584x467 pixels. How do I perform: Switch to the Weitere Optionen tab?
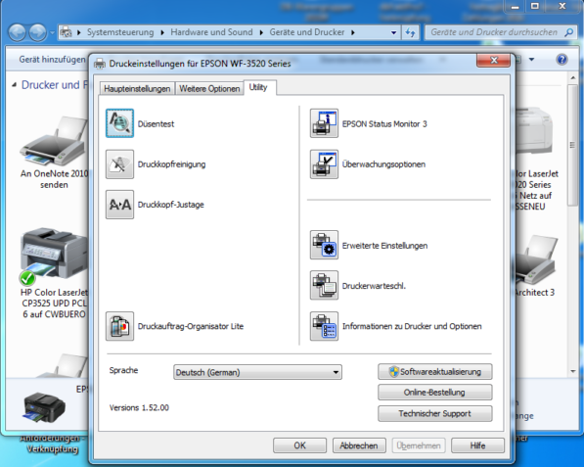click(209, 89)
